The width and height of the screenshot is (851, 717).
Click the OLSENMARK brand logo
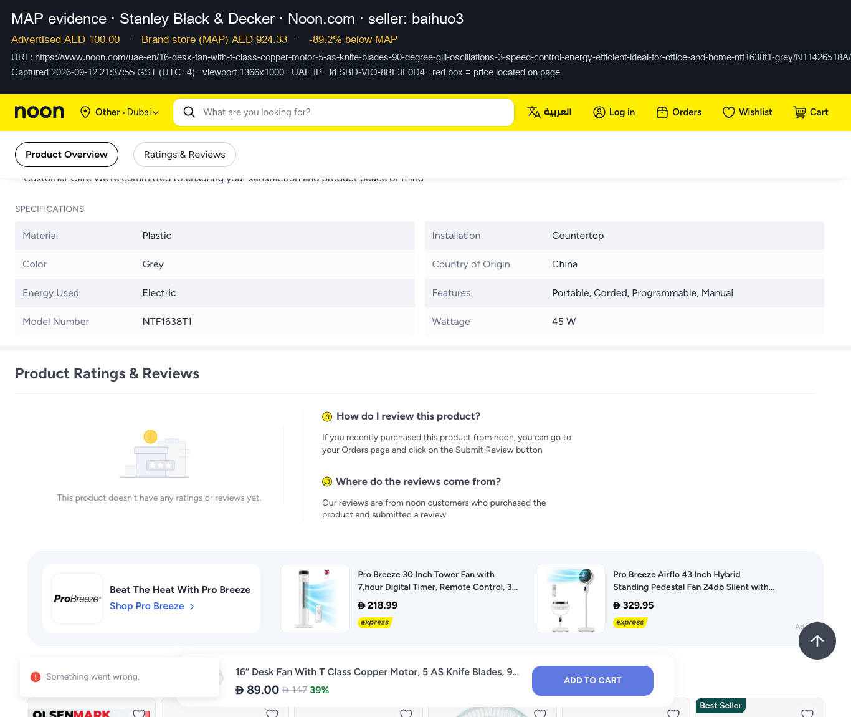click(71, 713)
